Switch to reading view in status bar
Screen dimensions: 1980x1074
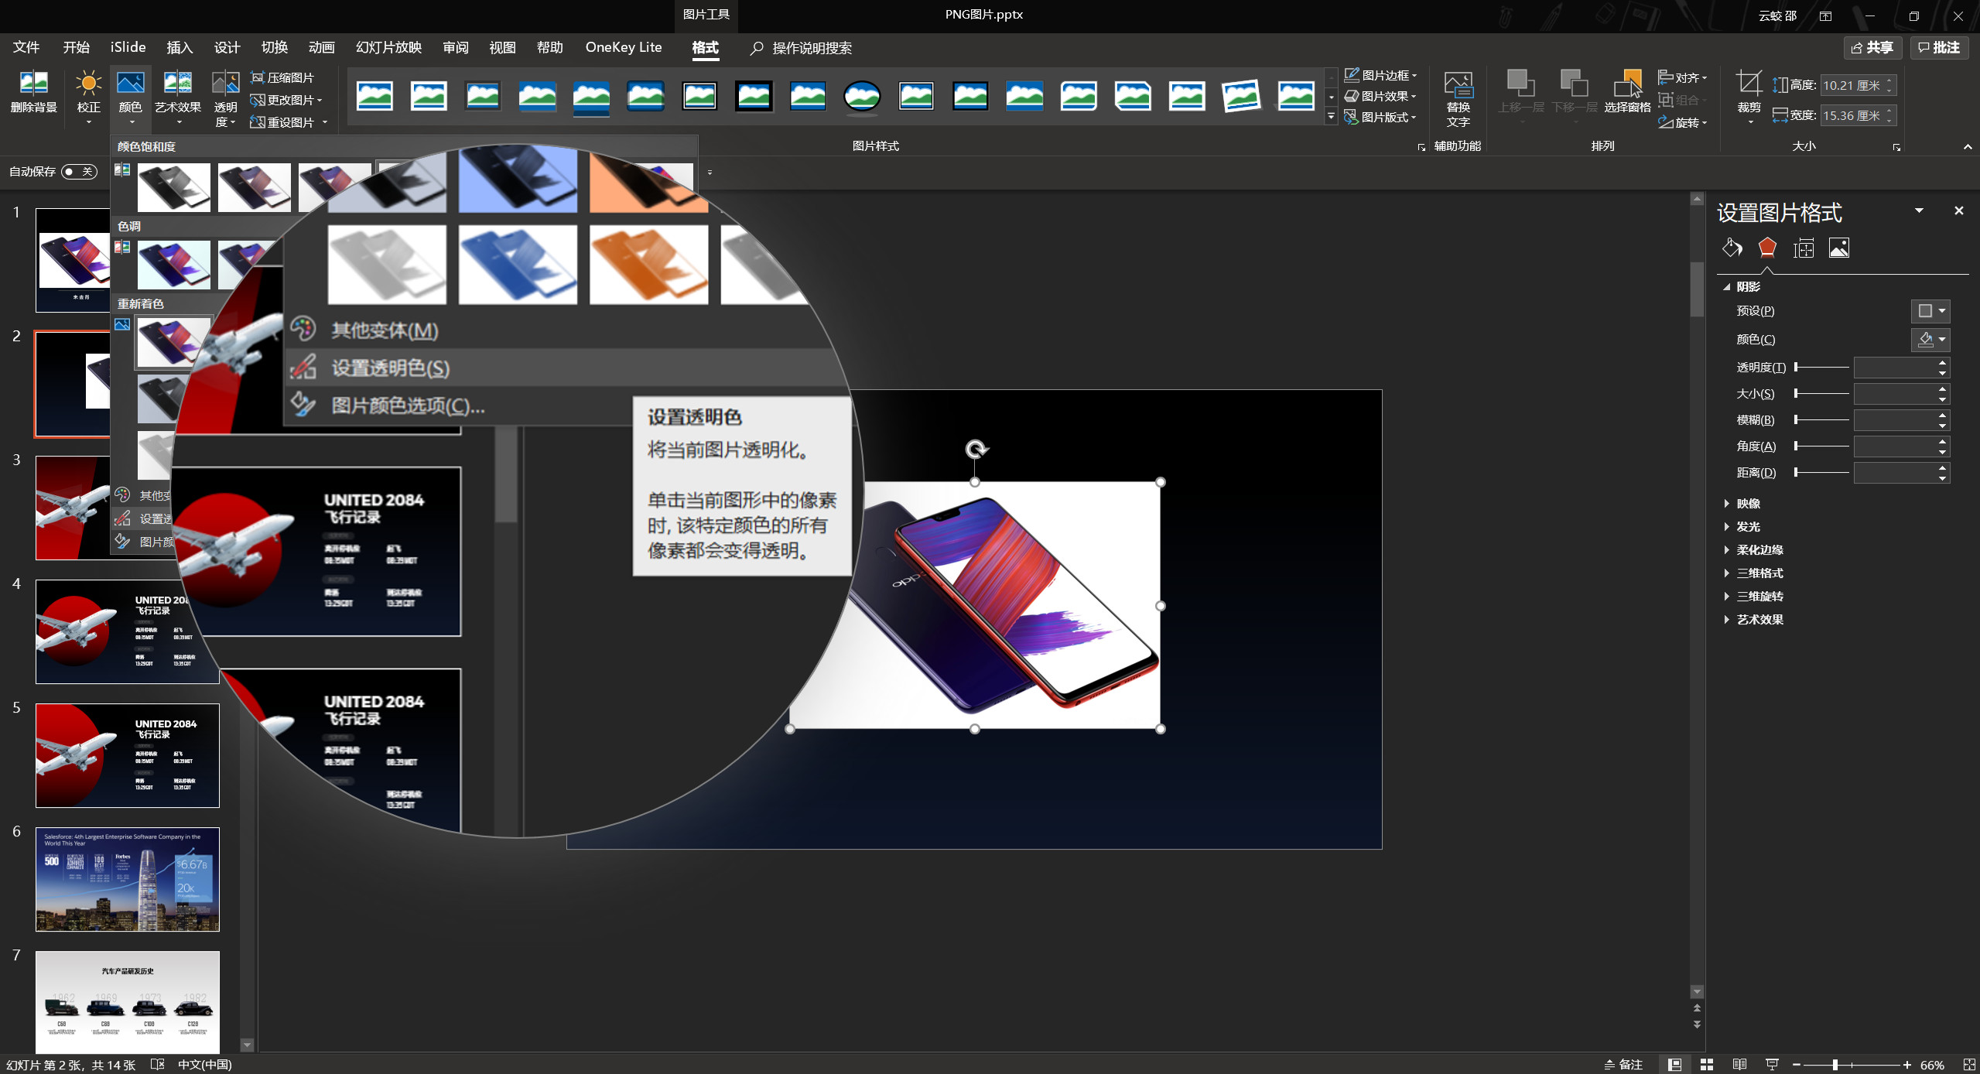coord(1739,1065)
